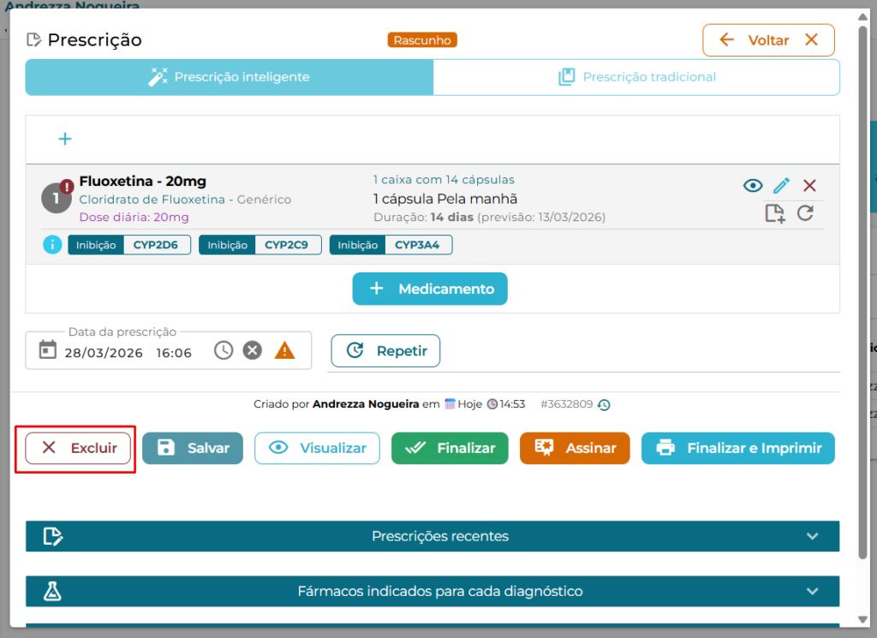The height and width of the screenshot is (638, 877).
Task: Click the Fluoxetina - 20mg title
Action: point(143,182)
